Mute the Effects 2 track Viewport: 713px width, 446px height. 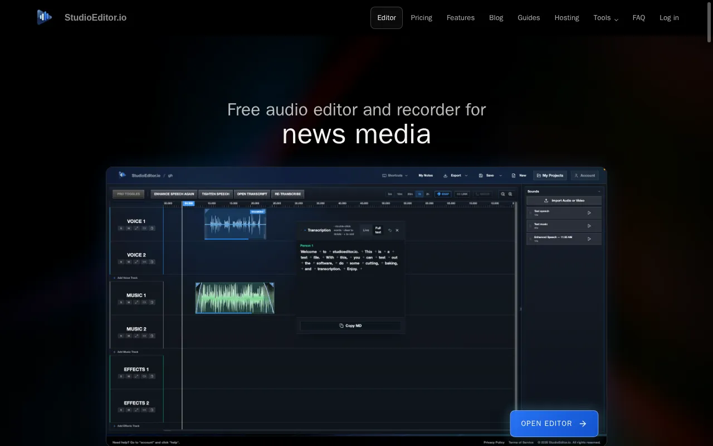[129, 410]
